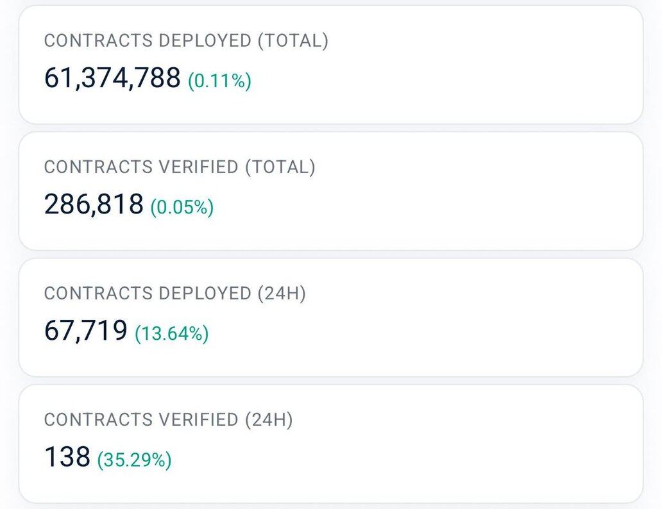Click the 'CONTRACTS DEPLOYED (24H)' heading
Image resolution: width=662 pixels, height=509 pixels.
click(175, 294)
